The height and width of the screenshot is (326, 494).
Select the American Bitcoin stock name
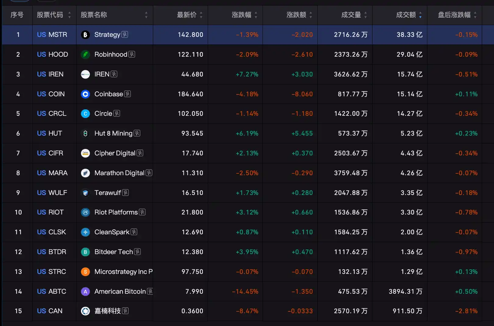click(x=120, y=292)
